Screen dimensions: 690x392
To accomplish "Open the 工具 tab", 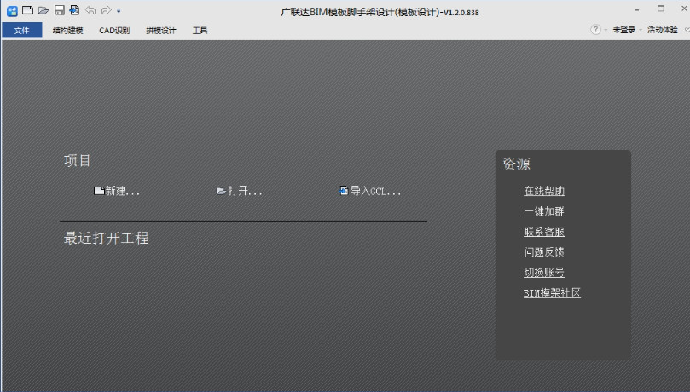I will point(200,31).
